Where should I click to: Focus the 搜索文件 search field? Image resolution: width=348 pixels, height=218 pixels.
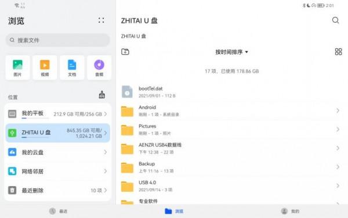57,40
